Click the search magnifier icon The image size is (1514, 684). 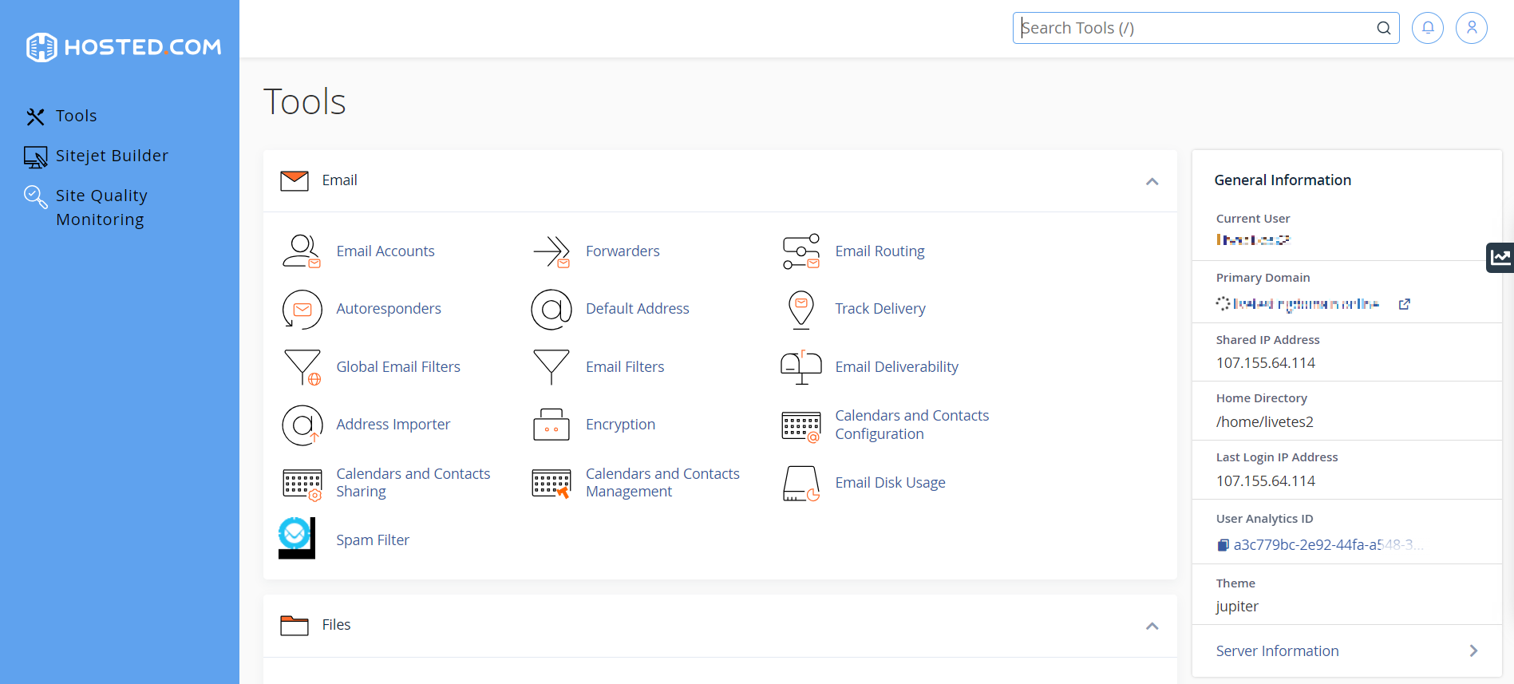tap(1384, 28)
